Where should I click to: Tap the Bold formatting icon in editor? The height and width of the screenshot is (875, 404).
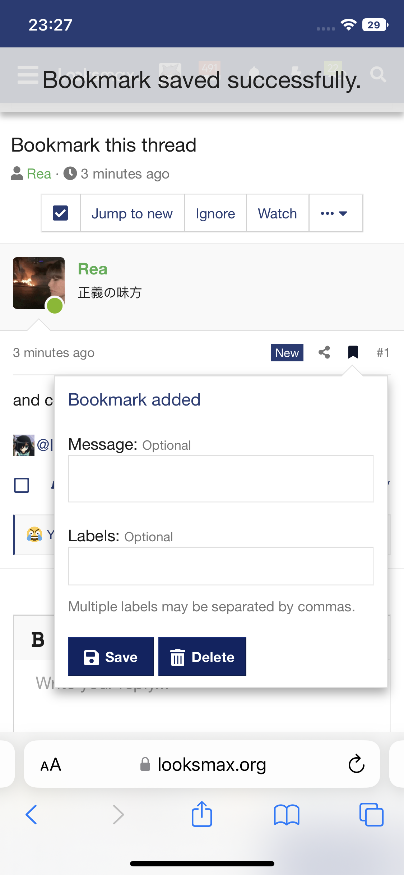[x=38, y=640]
